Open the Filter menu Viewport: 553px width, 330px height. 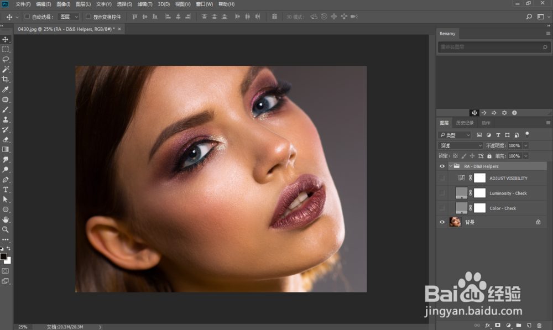click(x=144, y=4)
